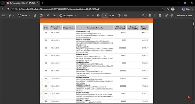
Task: Add this page to favorites
Action: coord(163,9)
